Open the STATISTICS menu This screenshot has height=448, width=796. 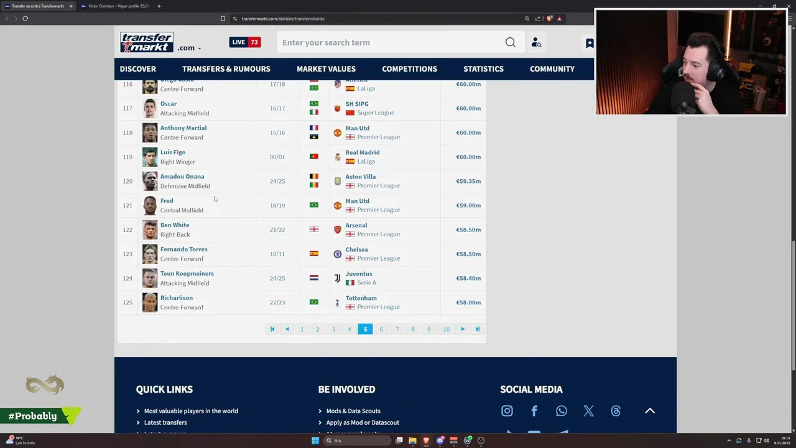pyautogui.click(x=483, y=68)
